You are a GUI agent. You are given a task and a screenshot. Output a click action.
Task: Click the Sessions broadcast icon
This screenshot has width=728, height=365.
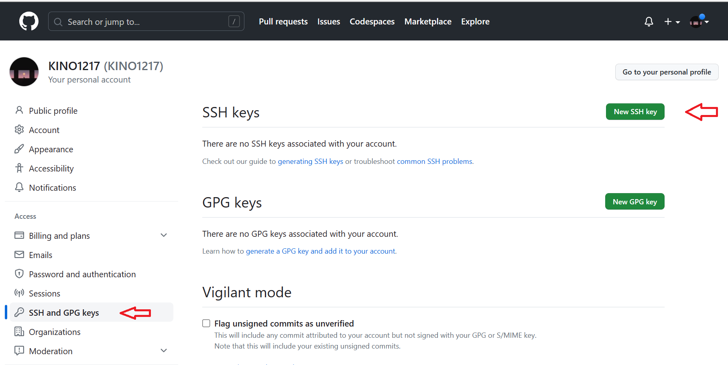pos(19,293)
